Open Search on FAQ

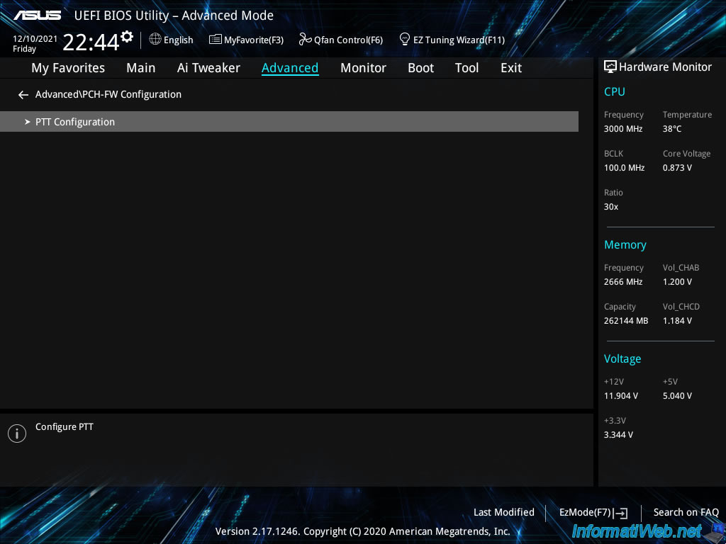[686, 513]
